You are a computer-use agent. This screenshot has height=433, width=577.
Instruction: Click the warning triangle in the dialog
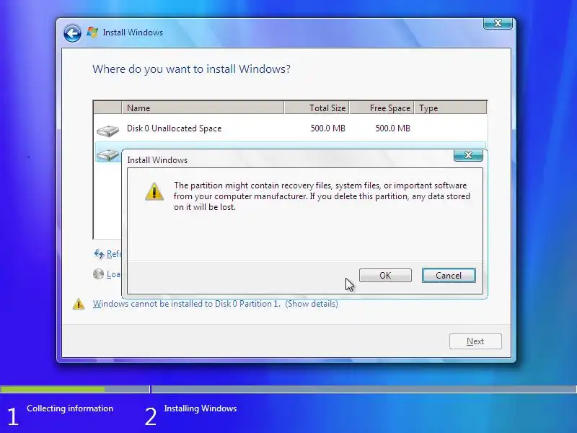point(154,191)
